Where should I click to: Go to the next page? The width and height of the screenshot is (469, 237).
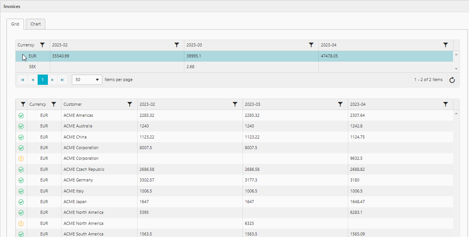tap(52, 80)
